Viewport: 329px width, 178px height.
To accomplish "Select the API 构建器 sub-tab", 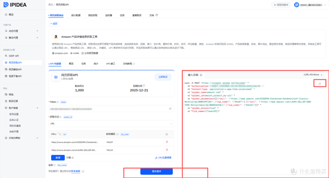I will pyautogui.click(x=55, y=64).
